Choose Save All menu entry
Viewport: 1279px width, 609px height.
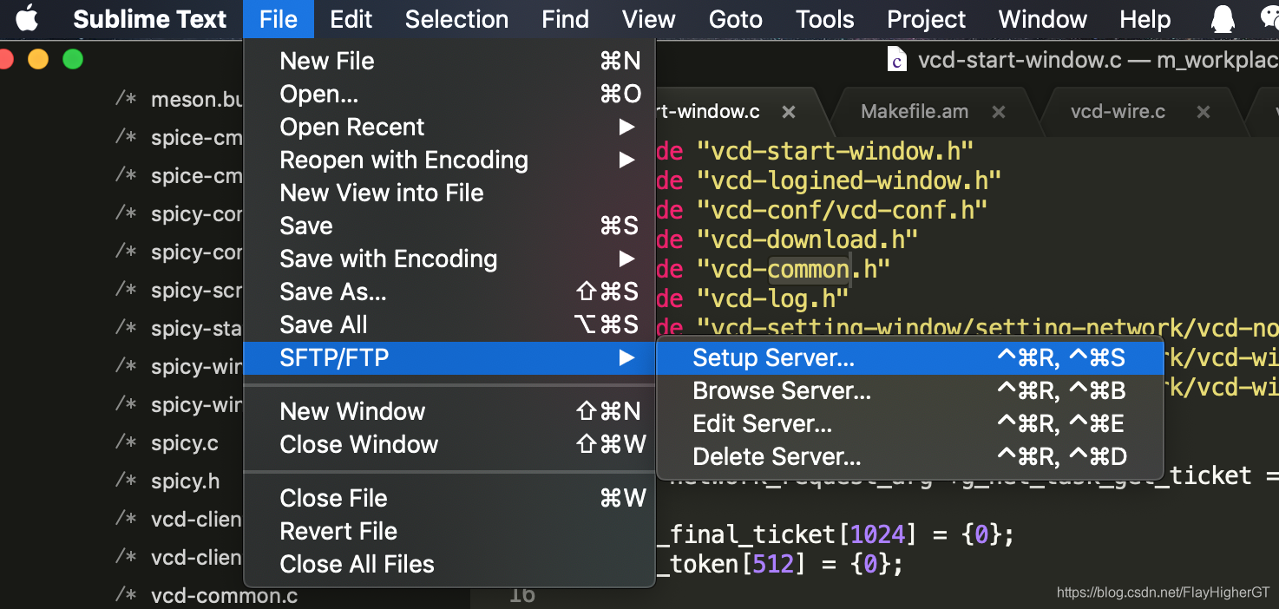(449, 324)
